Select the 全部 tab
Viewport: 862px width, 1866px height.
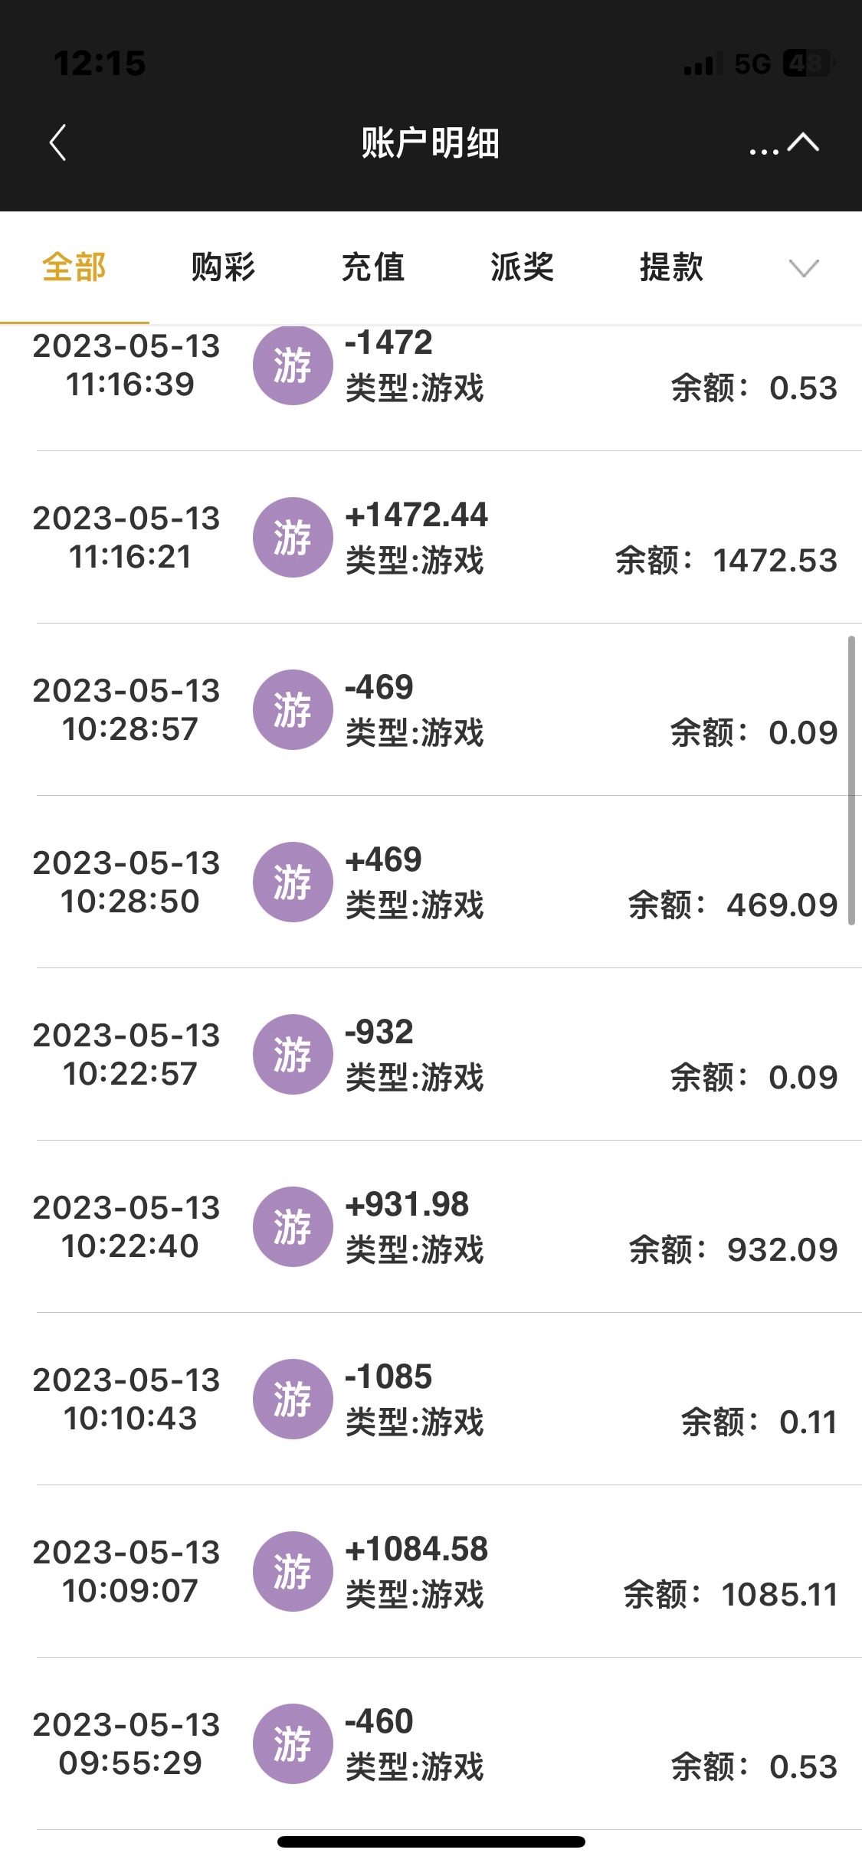coord(74,267)
